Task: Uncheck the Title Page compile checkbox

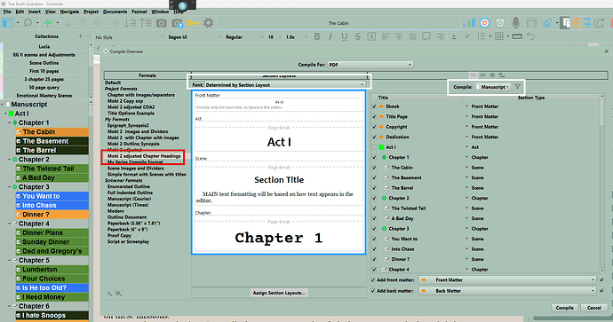Action: click(x=374, y=116)
